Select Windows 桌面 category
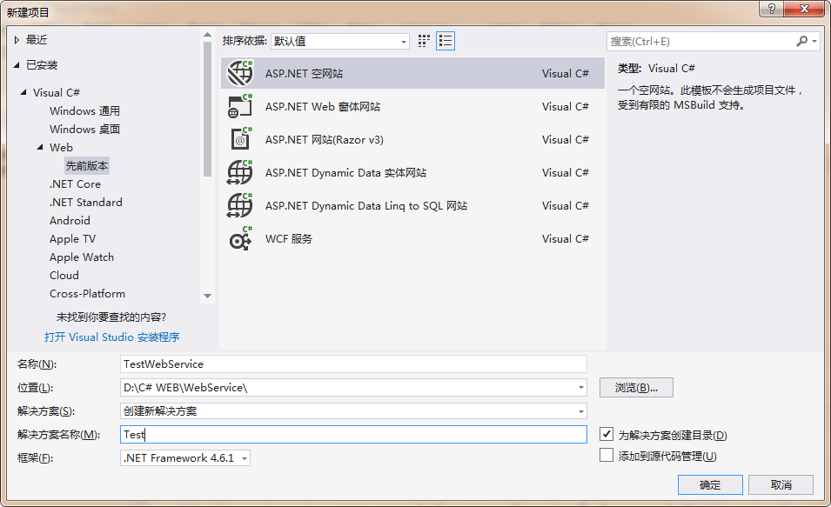831x507 pixels. tap(84, 129)
